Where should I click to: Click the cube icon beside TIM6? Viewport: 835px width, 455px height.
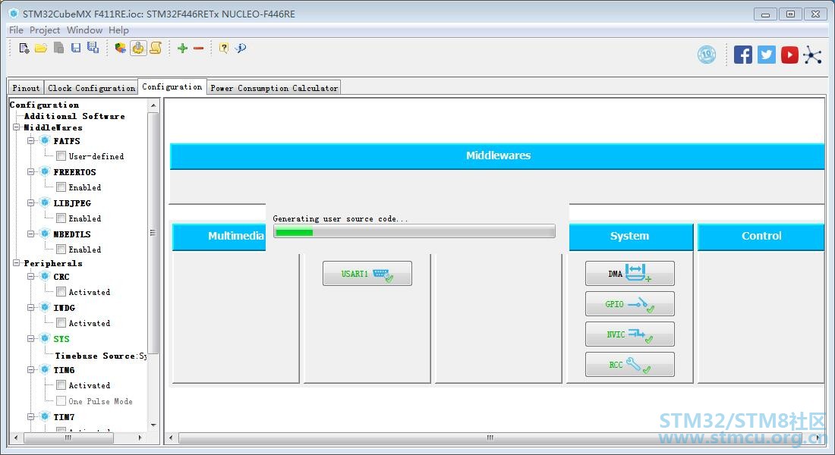[x=46, y=369]
